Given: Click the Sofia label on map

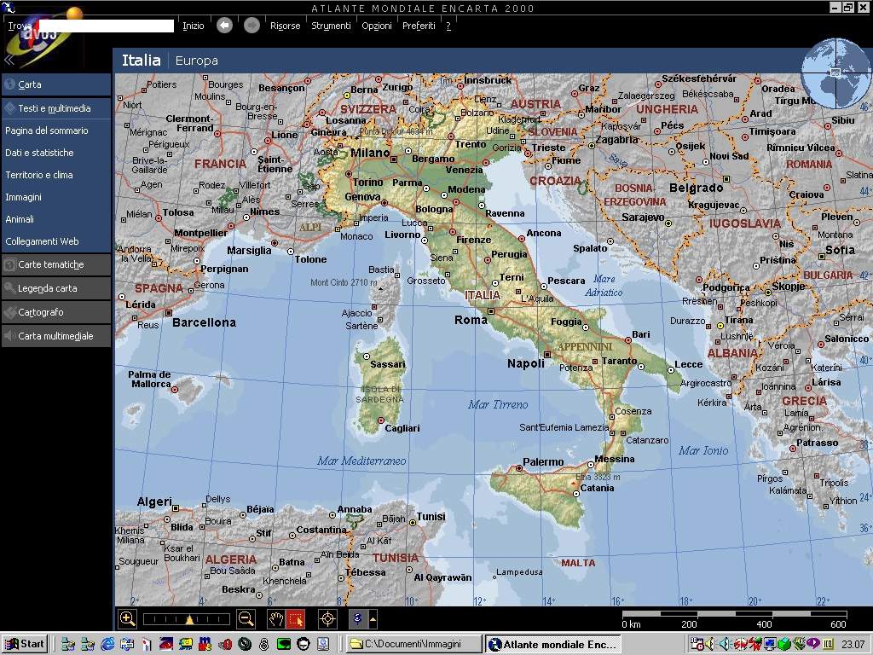Looking at the screenshot, I should pyautogui.click(x=840, y=250).
